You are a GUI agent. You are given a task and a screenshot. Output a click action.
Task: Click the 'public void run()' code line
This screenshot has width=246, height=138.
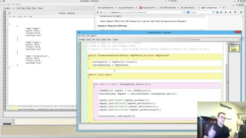[x=100, y=75]
